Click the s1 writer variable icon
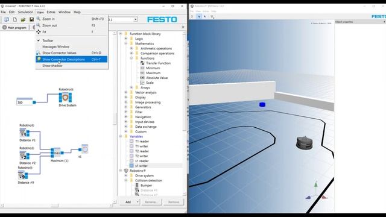The image size is (386, 217). coord(131,166)
